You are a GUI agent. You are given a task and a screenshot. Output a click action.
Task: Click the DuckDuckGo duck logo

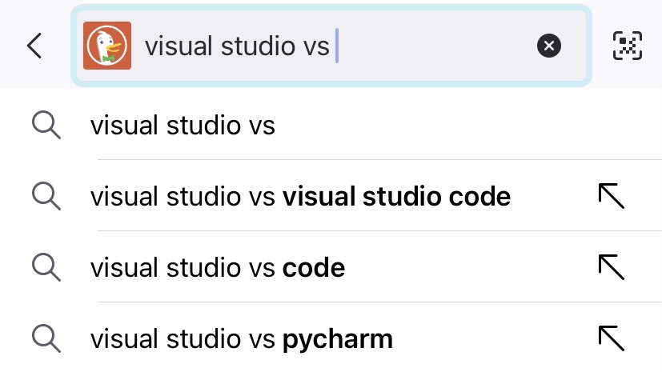108,46
